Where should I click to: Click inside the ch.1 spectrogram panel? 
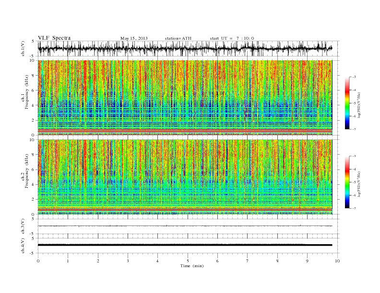click(185, 98)
